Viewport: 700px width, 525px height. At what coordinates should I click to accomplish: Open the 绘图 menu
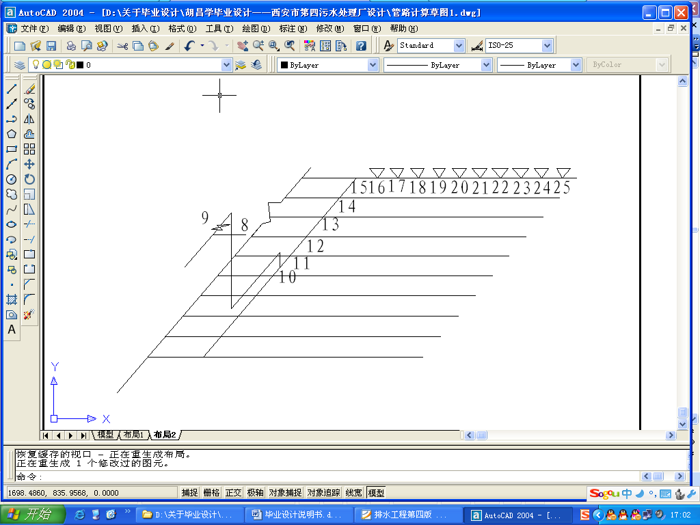[x=256, y=29]
